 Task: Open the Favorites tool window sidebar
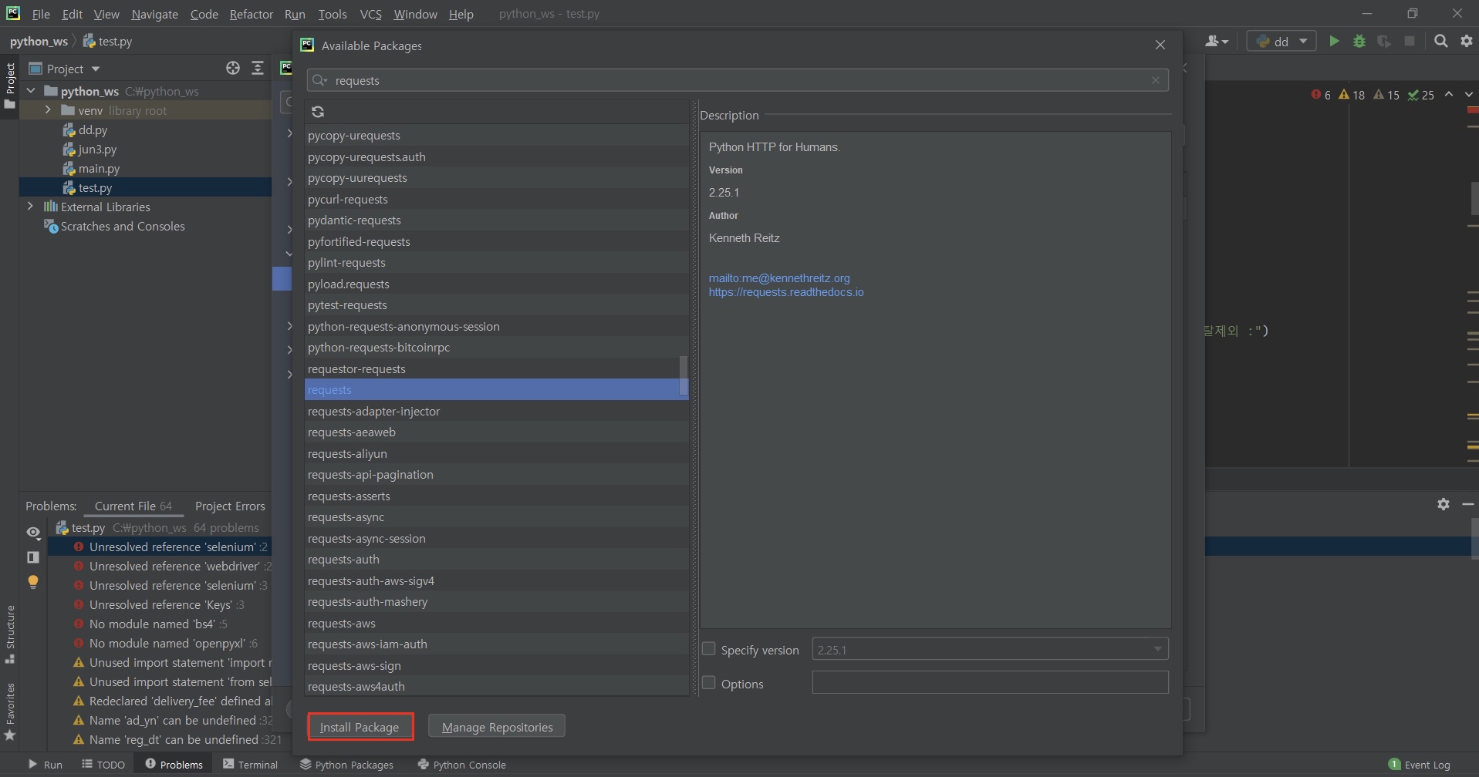pyautogui.click(x=10, y=711)
